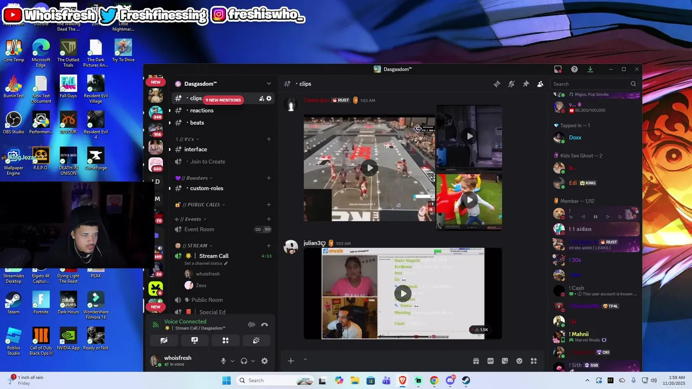The height and width of the screenshot is (389, 692).
Task: Open soundboard button in voice panel
Action: point(256,340)
